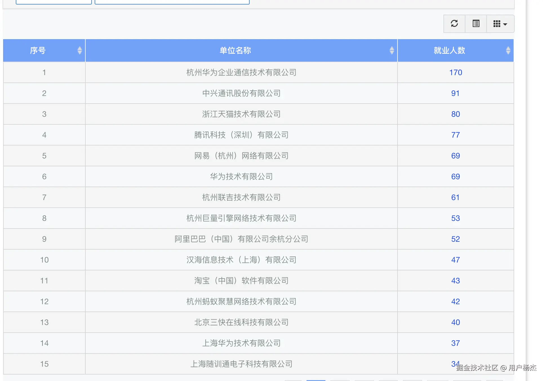
Task: Open the 77 link for 腾讯科技（深圳）
Action: pos(455,135)
